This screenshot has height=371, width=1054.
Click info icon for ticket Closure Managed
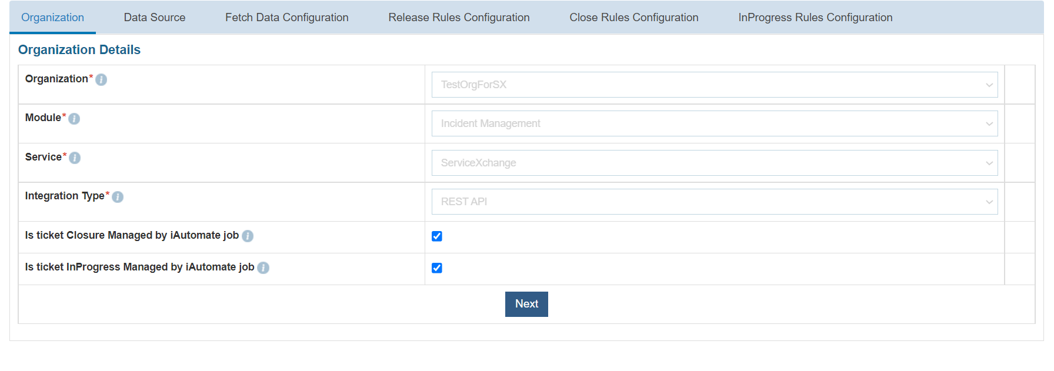pos(248,236)
